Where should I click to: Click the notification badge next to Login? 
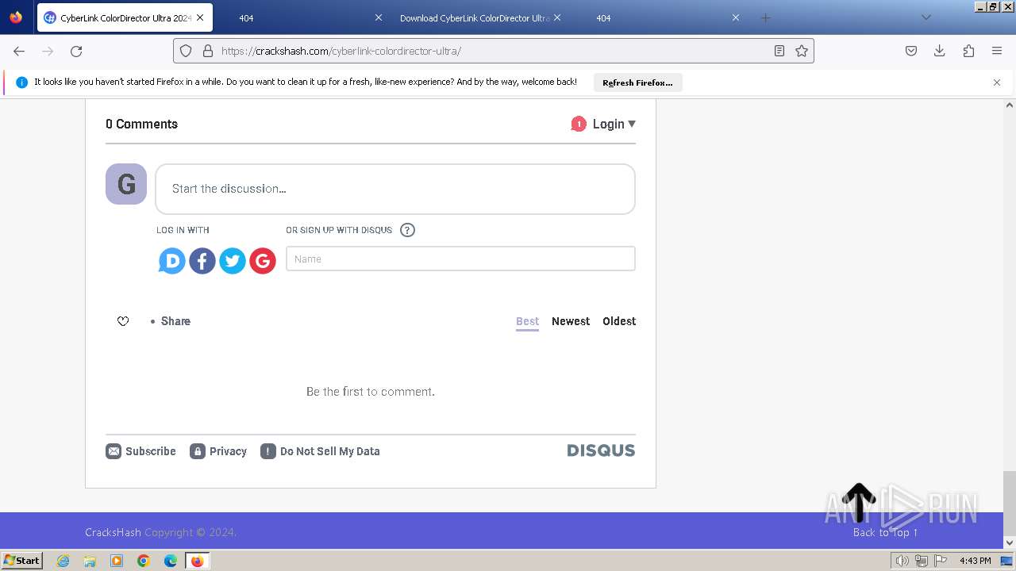pos(579,124)
